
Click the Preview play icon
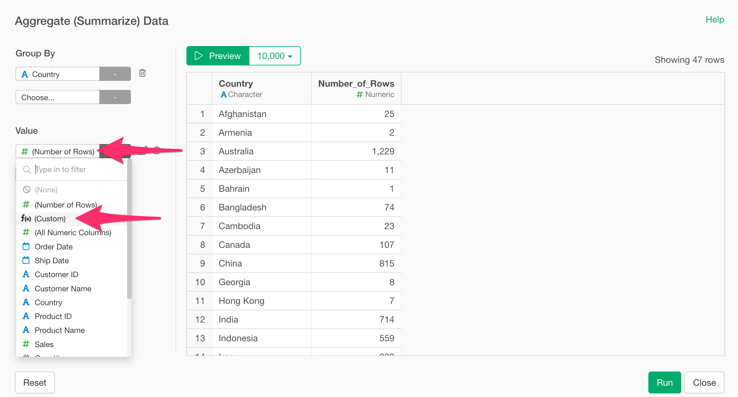tap(199, 56)
